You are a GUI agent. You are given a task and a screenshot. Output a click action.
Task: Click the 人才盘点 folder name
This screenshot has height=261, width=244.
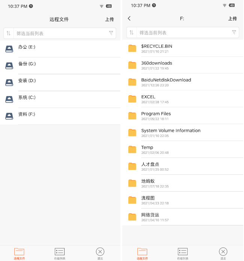pos(150,164)
